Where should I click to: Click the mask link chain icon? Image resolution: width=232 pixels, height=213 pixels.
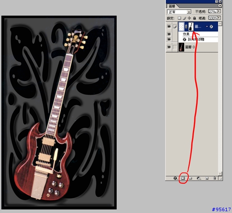(x=186, y=27)
